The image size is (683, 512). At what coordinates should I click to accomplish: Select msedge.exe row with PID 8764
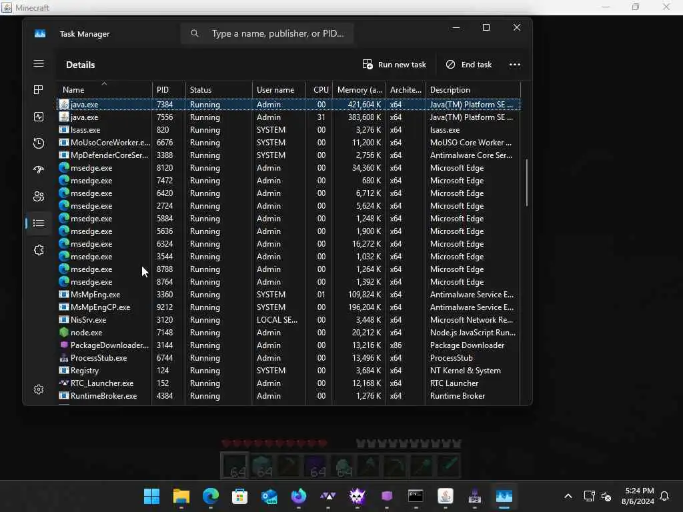click(x=289, y=282)
